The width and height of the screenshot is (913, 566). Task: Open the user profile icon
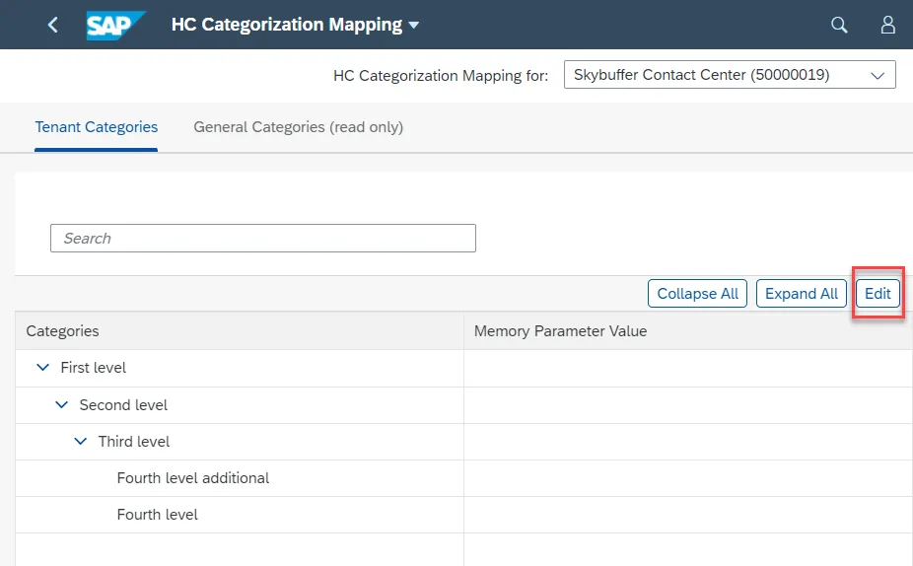coord(887,25)
